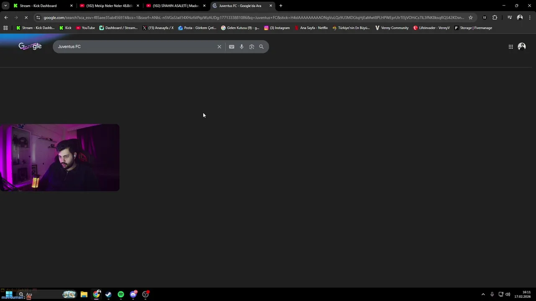Open the Posta - Görkem Çeti... bookmark
The image size is (536, 301).
coord(197,28)
